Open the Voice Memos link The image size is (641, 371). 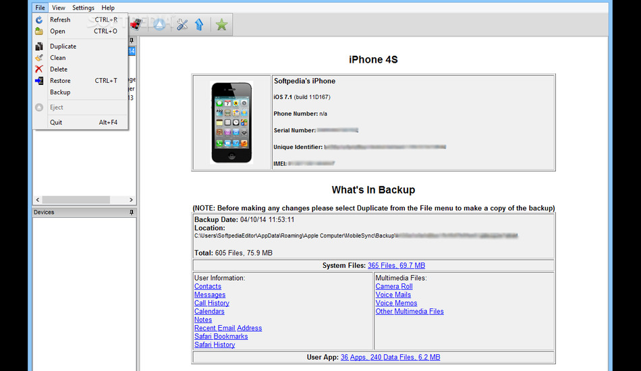tap(397, 303)
